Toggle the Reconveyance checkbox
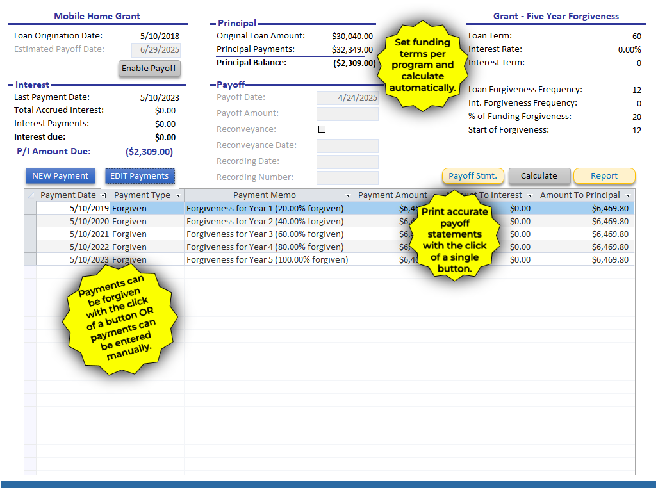658x488 pixels. (x=322, y=129)
